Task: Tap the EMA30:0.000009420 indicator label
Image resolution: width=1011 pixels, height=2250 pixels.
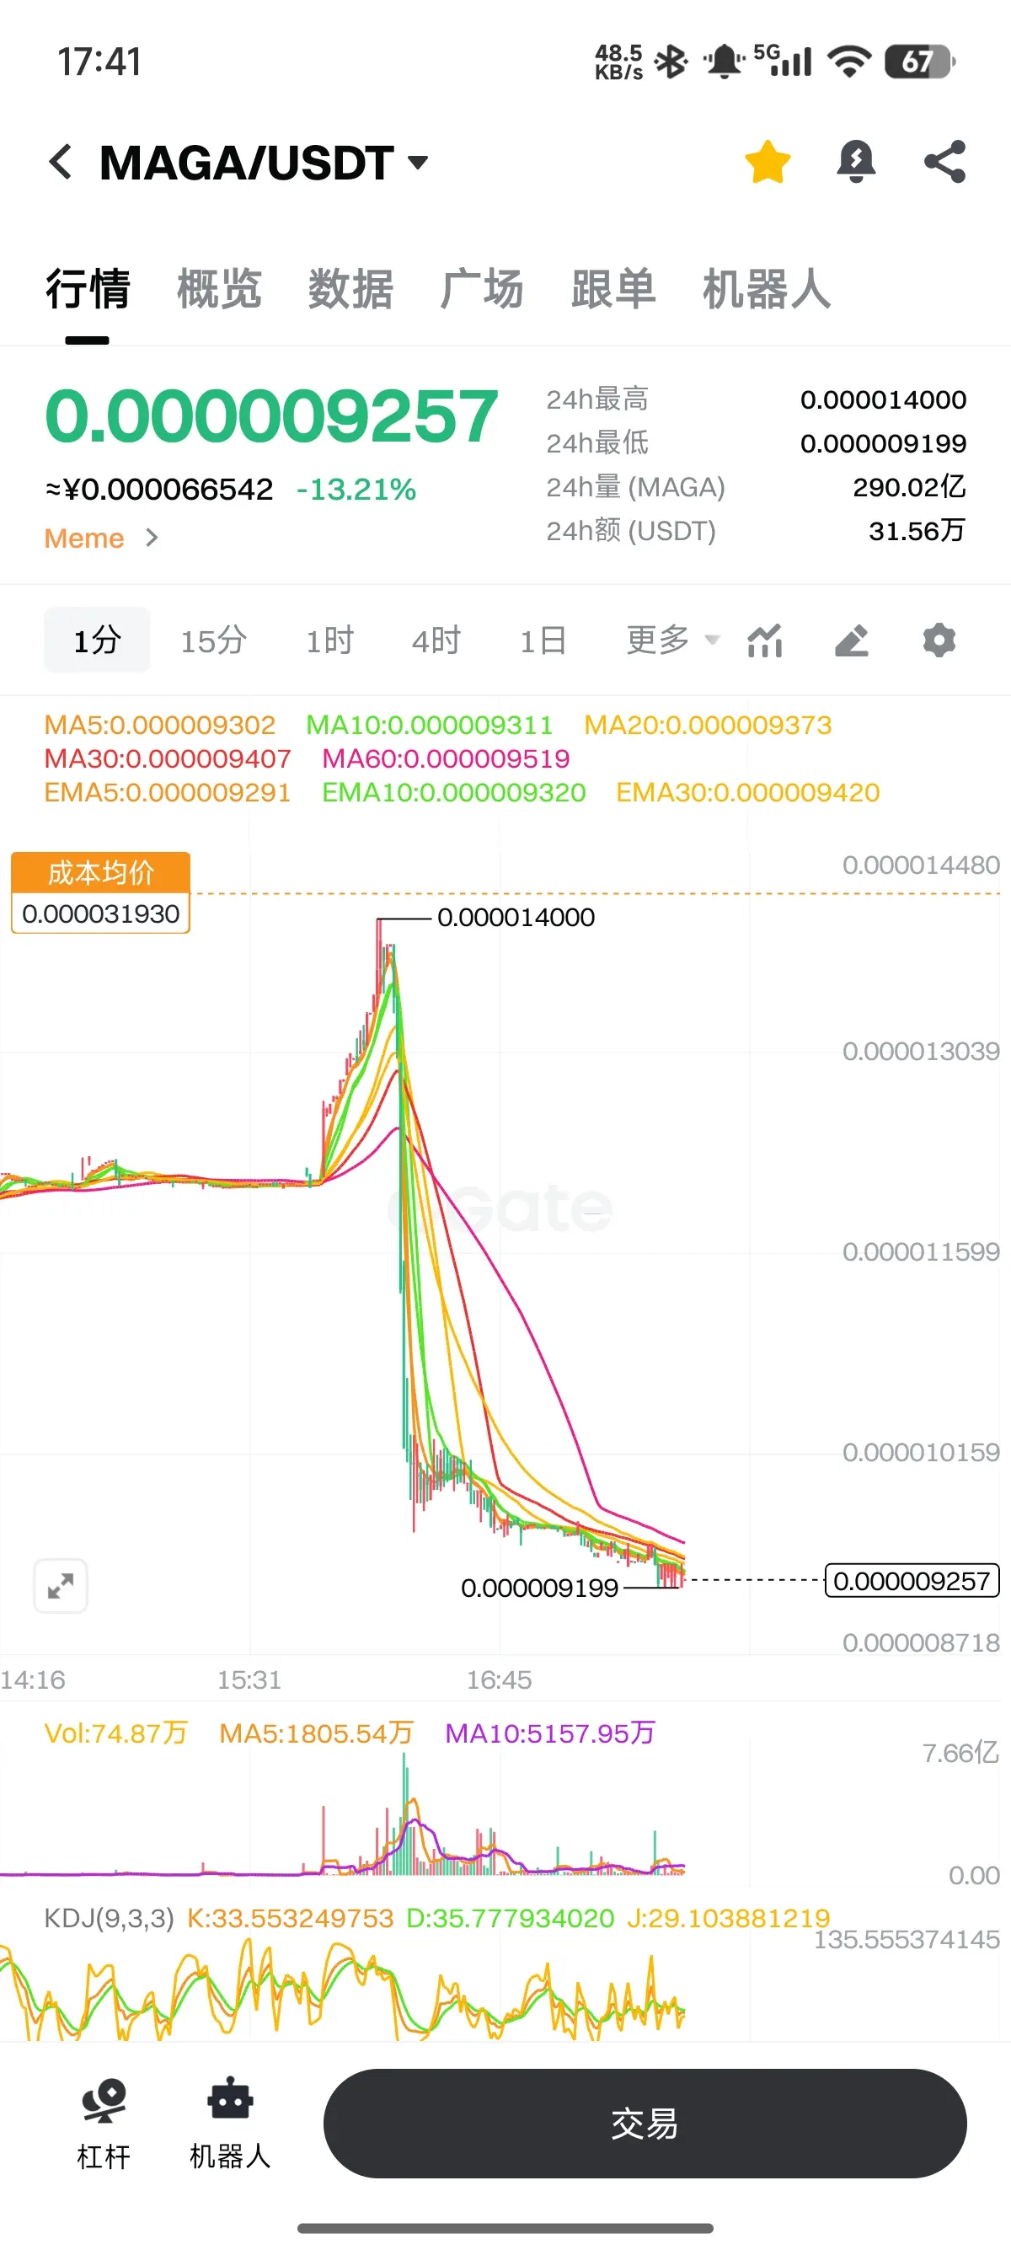Action: [x=748, y=792]
